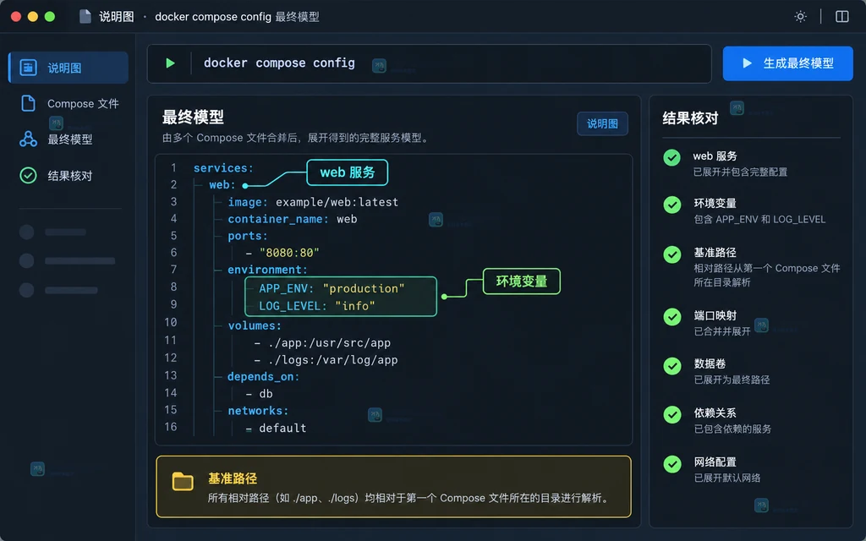
Task: Open the 说明图 sidebar item
Action: coord(69,68)
